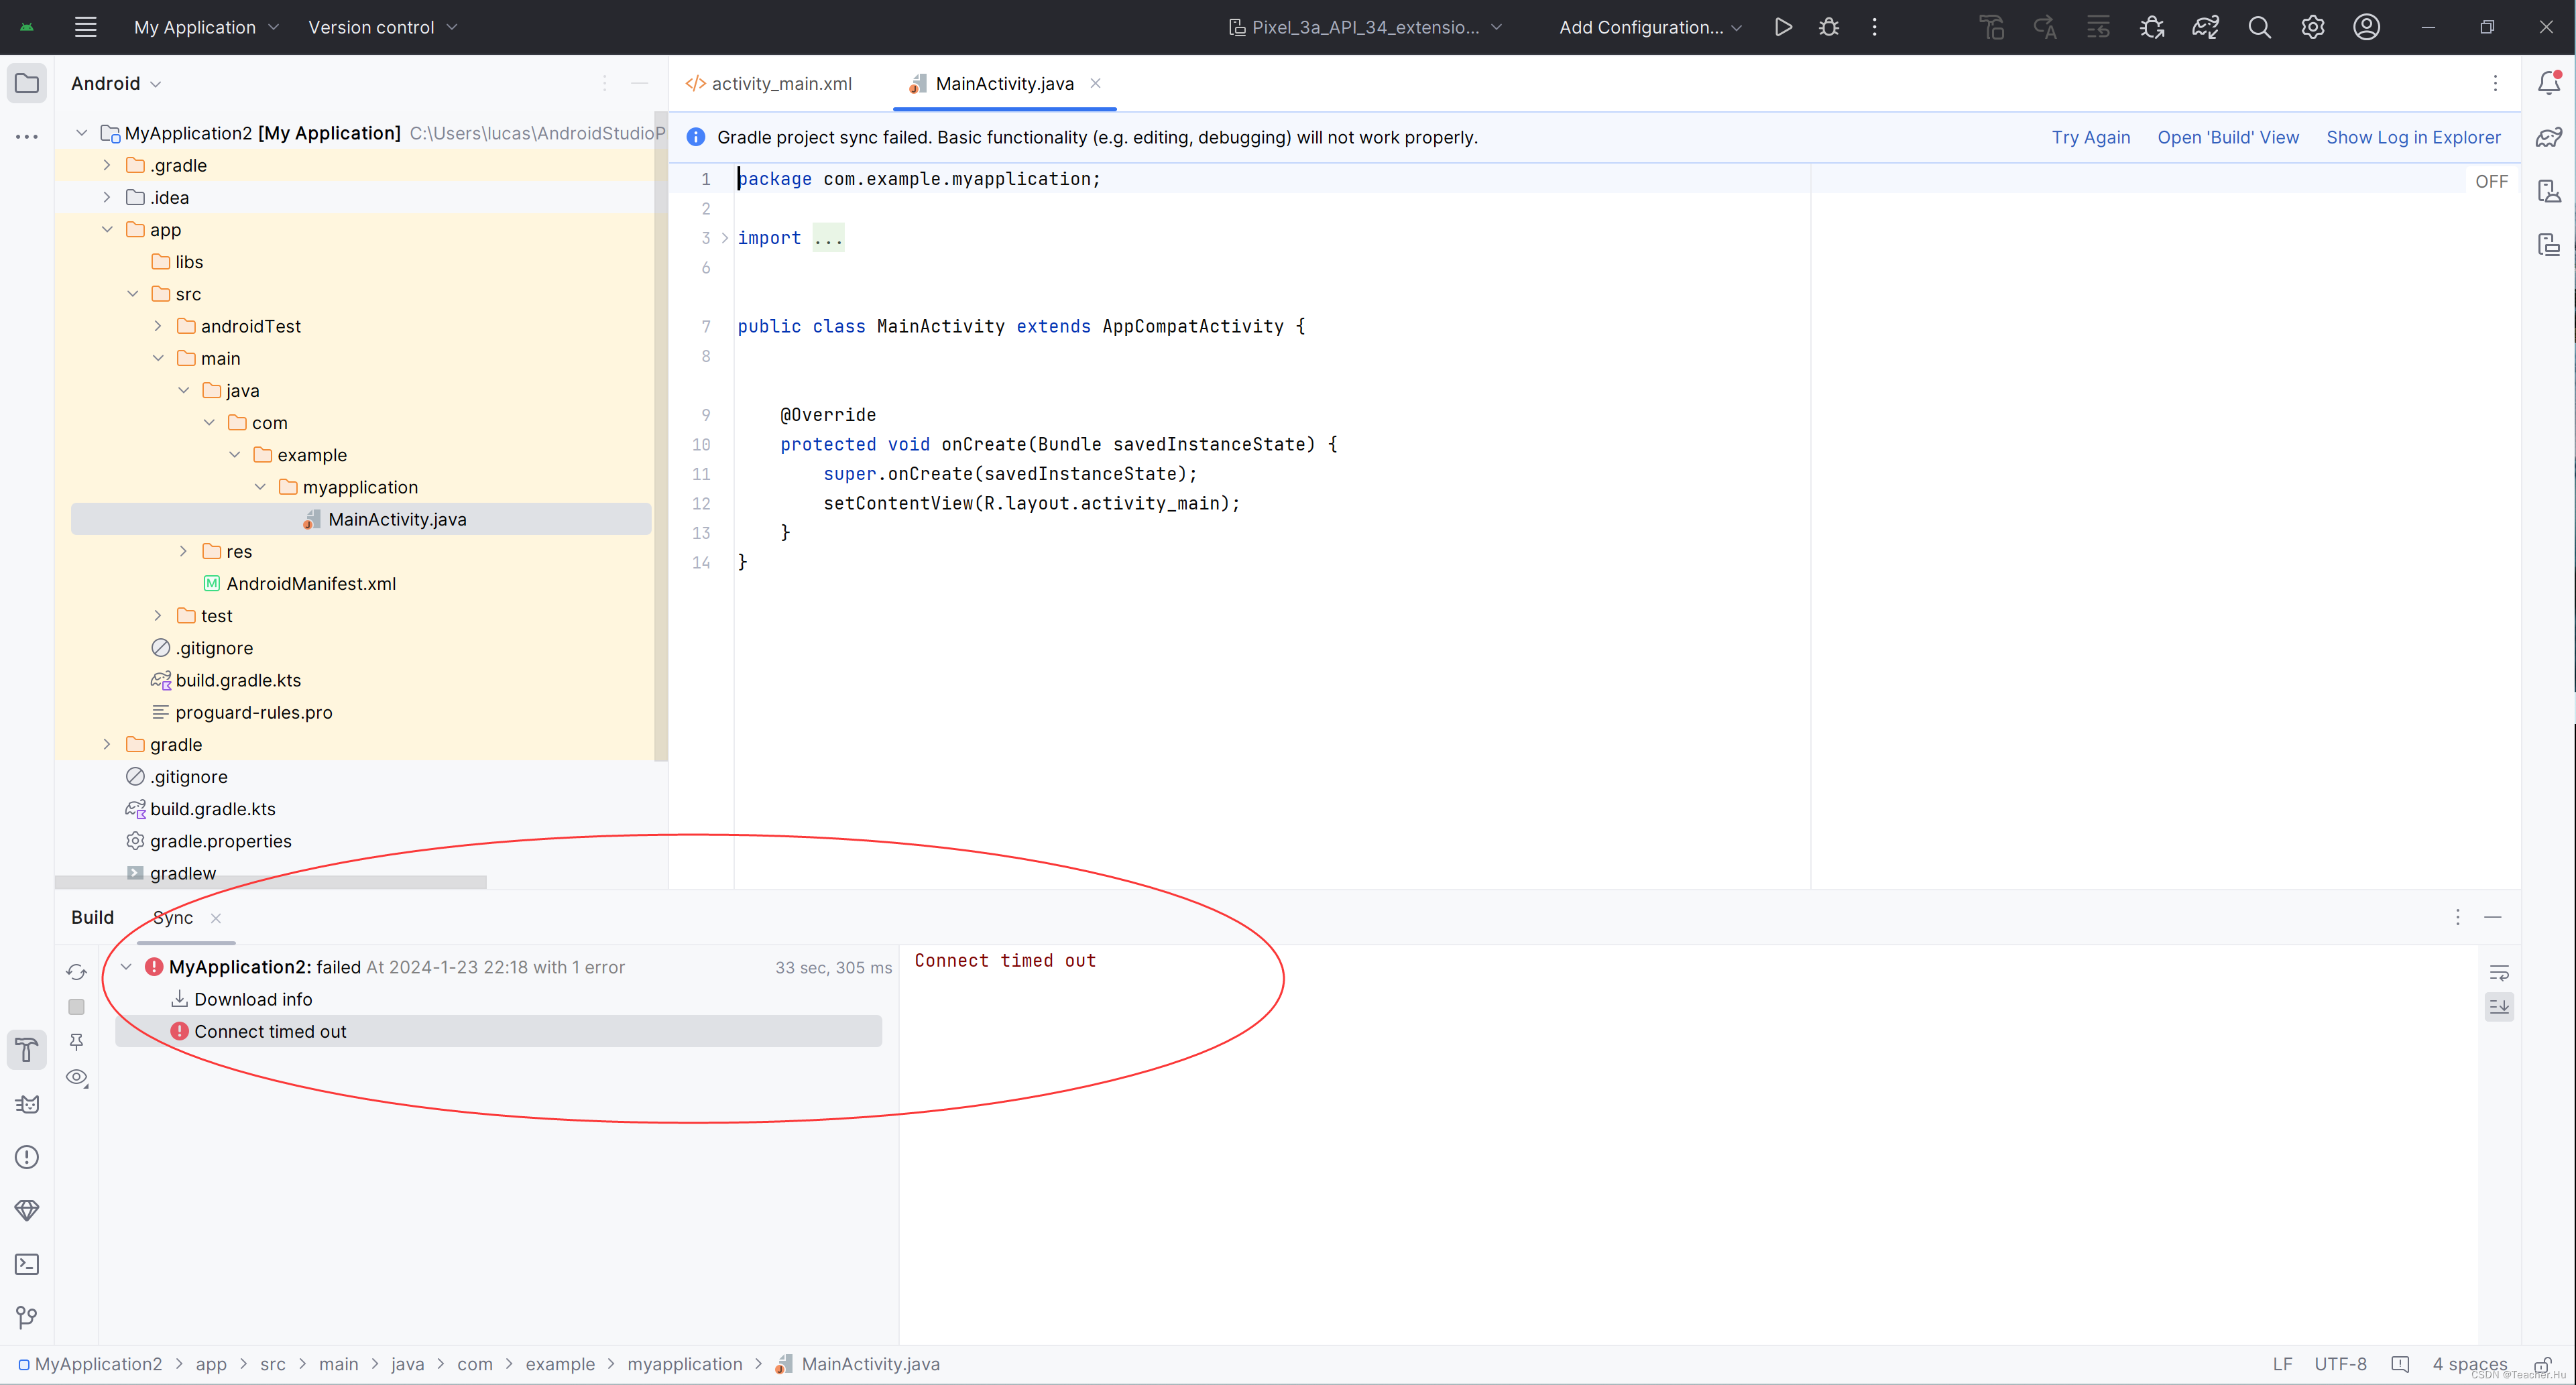
Task: Expand the MyApplication2 failed sync error node
Action: coord(126,967)
